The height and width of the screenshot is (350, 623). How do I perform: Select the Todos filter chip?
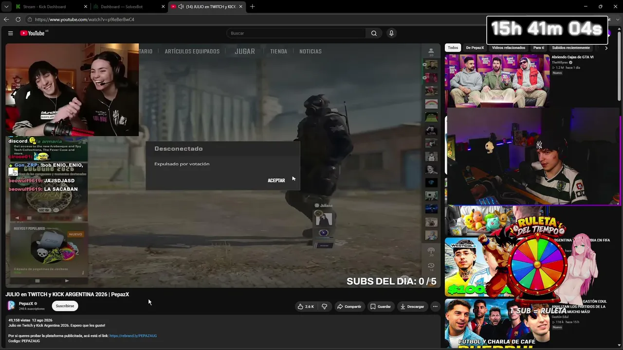[x=453, y=48]
